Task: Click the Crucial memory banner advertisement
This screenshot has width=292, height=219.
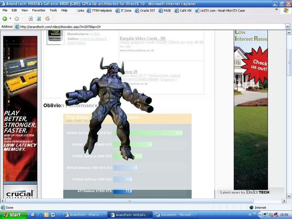Action: 20,108
